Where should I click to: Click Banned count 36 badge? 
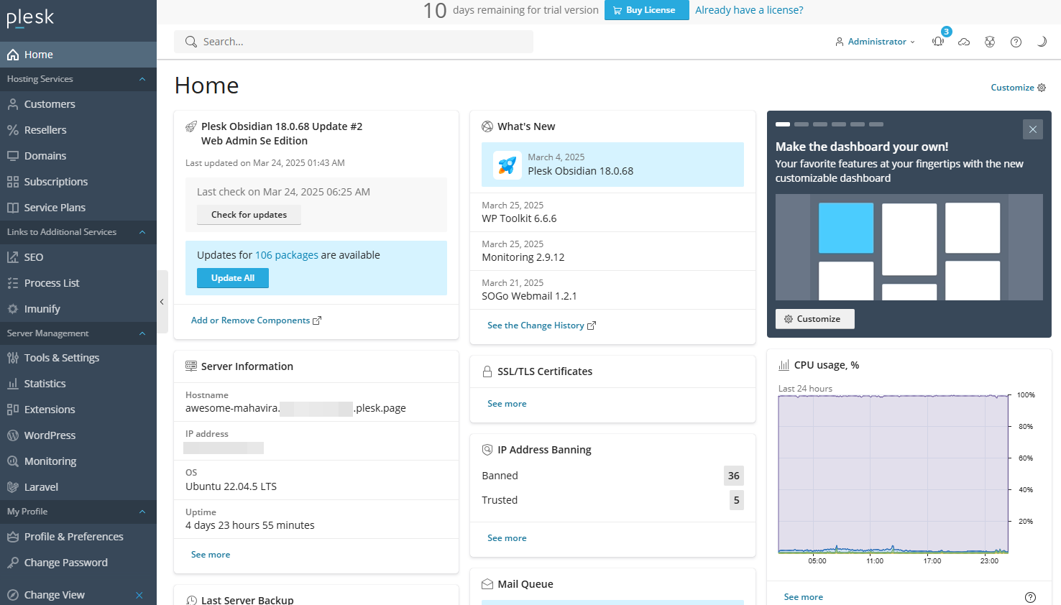734,476
